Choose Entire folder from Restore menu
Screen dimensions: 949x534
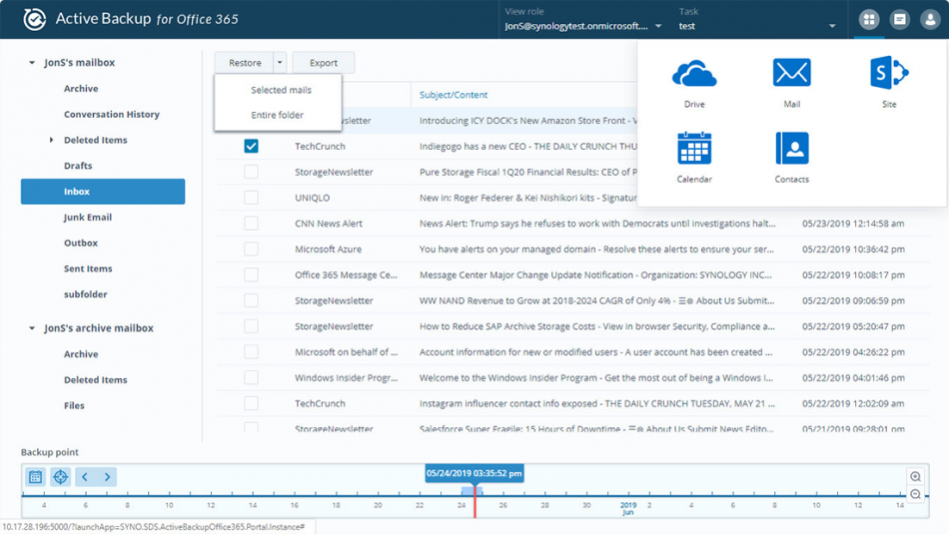(x=277, y=115)
